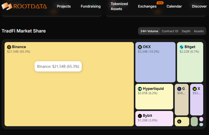Click the Binance tooltip box
Screen dimensions: 209x135
(x=58, y=66)
